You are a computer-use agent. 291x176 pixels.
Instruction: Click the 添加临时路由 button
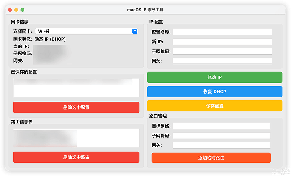tap(211, 158)
